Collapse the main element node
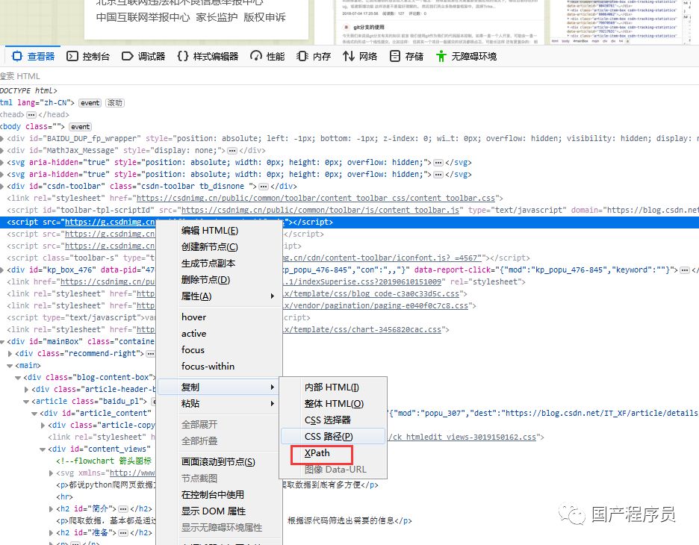Image resolution: width=699 pixels, height=545 pixels. click(x=10, y=366)
